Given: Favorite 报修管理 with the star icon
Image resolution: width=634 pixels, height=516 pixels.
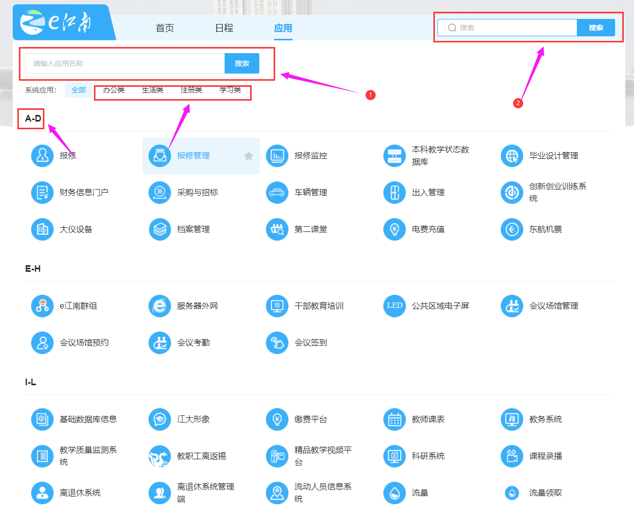Looking at the screenshot, I should pos(249,156).
